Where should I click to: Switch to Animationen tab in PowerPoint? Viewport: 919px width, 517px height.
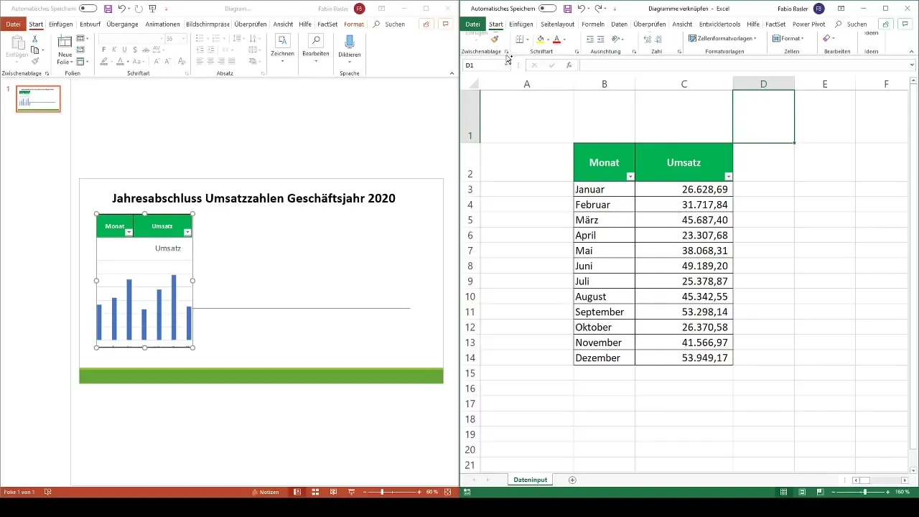pos(162,24)
